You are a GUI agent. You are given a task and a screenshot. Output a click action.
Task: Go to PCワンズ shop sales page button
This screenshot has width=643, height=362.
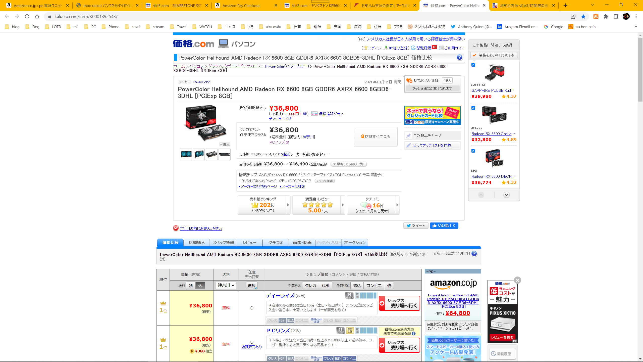(x=399, y=345)
